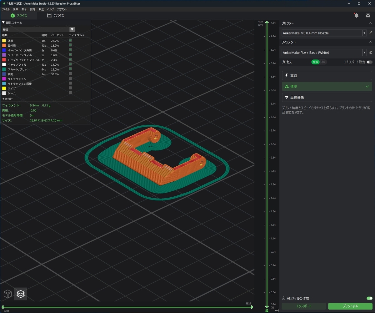The height and width of the screenshot is (313, 375).
Task: Click the printer icon on デバイス tab
Action: 49,15
